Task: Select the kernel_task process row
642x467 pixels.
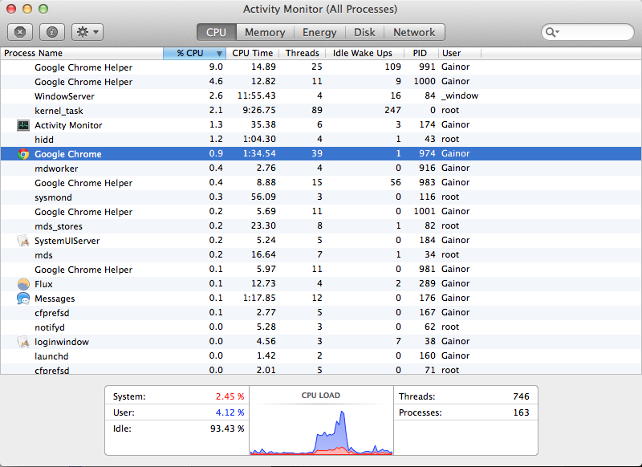Action: tap(321, 111)
